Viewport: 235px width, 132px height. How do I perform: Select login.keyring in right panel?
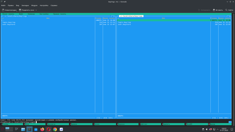124,22
